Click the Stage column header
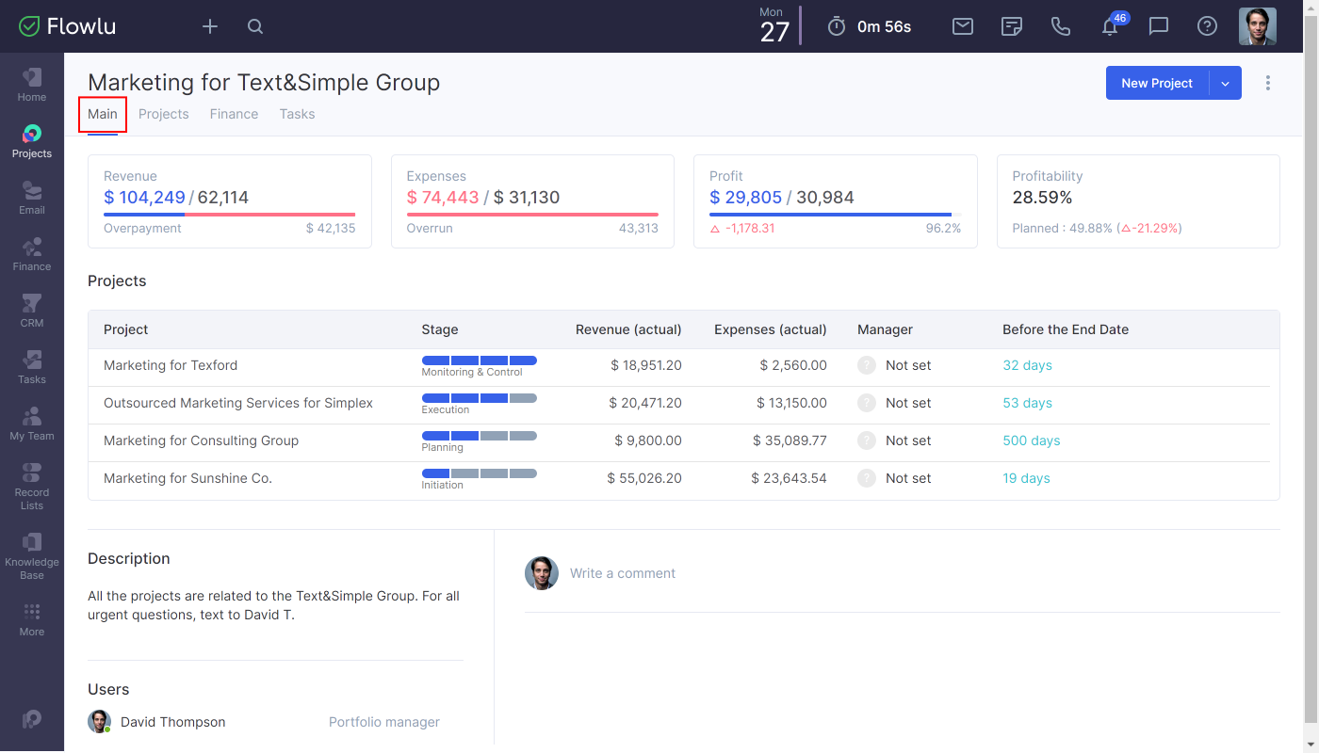Viewport: 1319px width, 753px height. tap(440, 329)
